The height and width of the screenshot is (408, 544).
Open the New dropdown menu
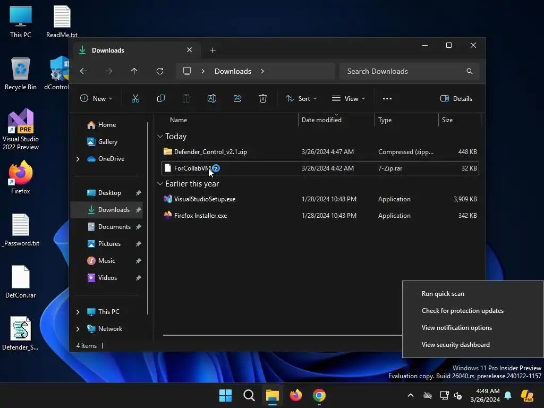(96, 98)
